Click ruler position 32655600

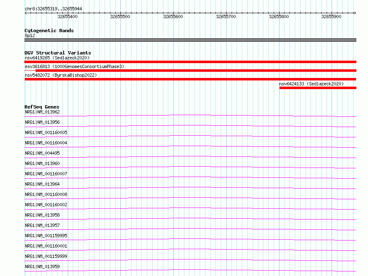tap(173, 17)
